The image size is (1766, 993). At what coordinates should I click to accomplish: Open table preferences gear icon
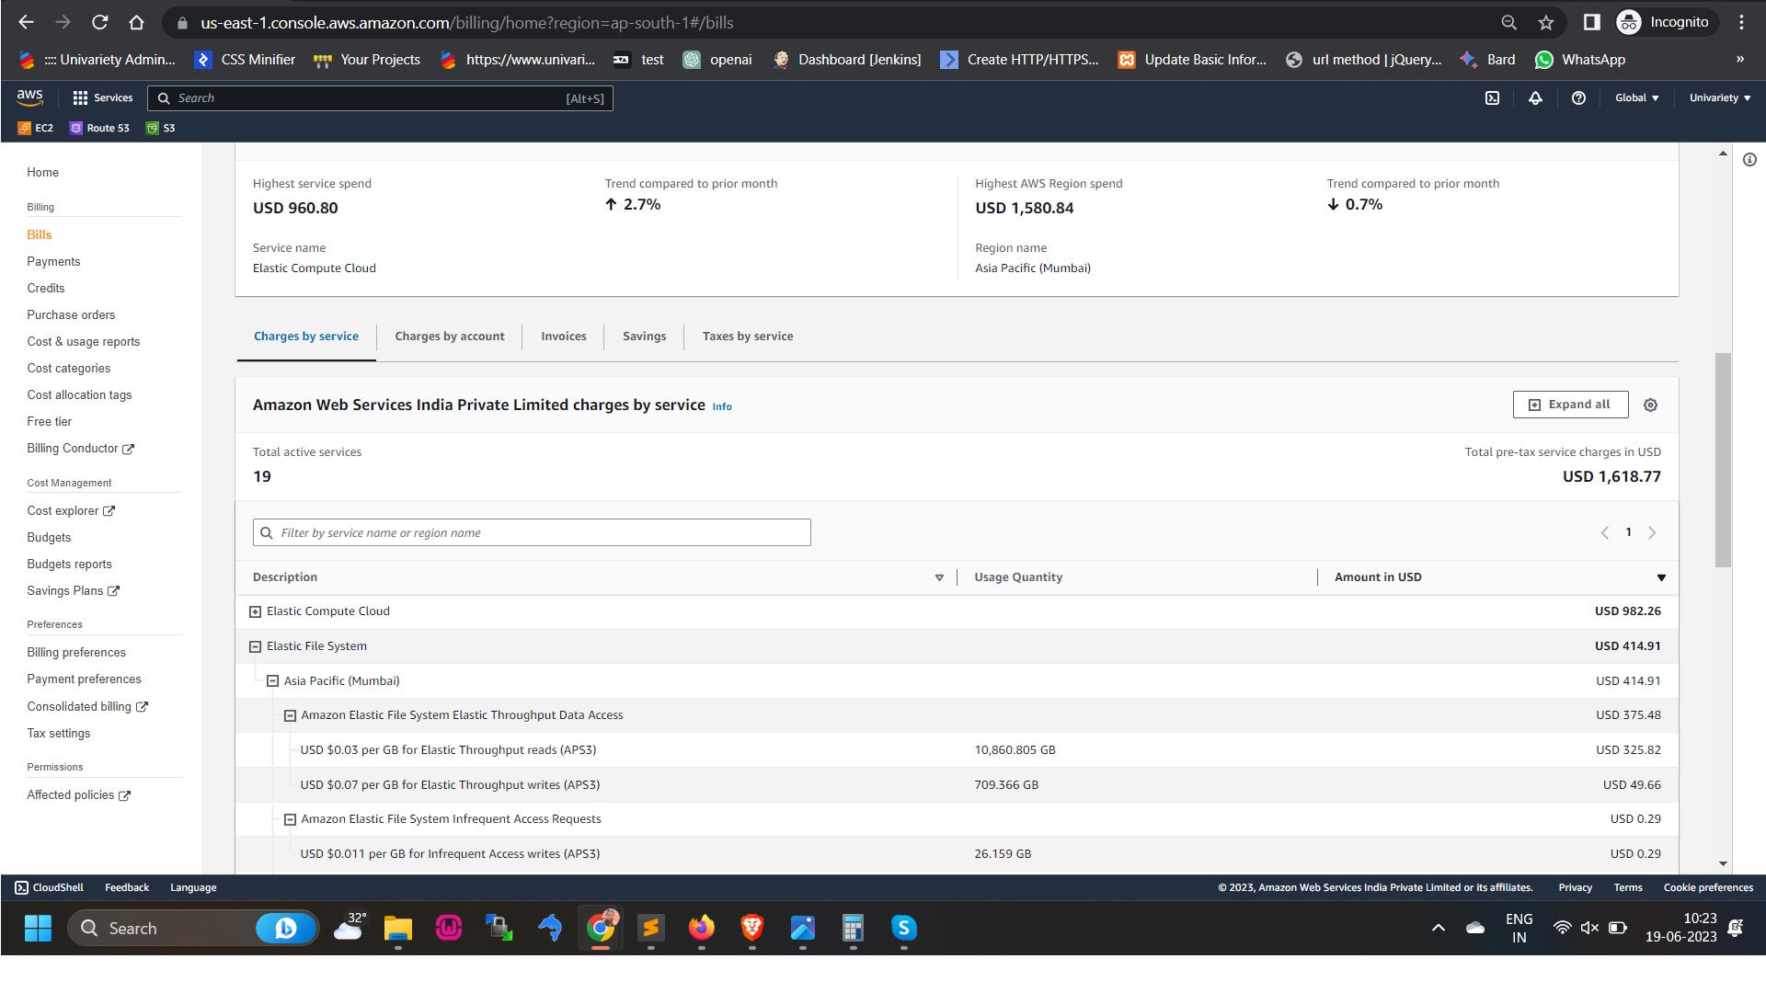[1650, 405]
